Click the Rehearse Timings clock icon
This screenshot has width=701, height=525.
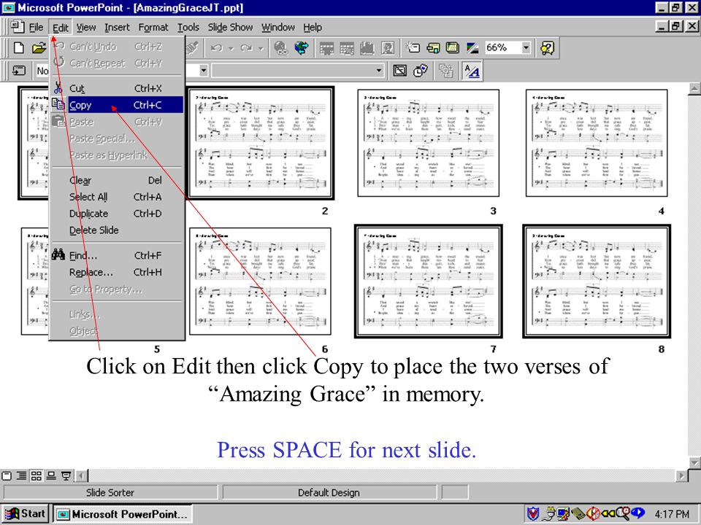pyautogui.click(x=421, y=71)
